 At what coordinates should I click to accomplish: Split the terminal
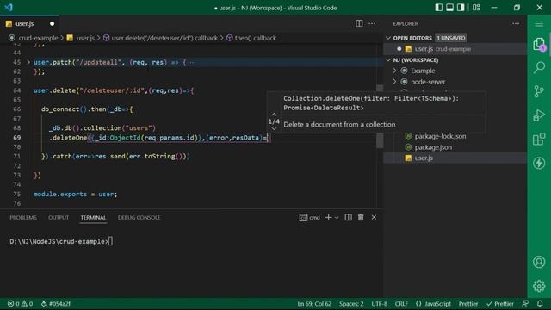348,218
